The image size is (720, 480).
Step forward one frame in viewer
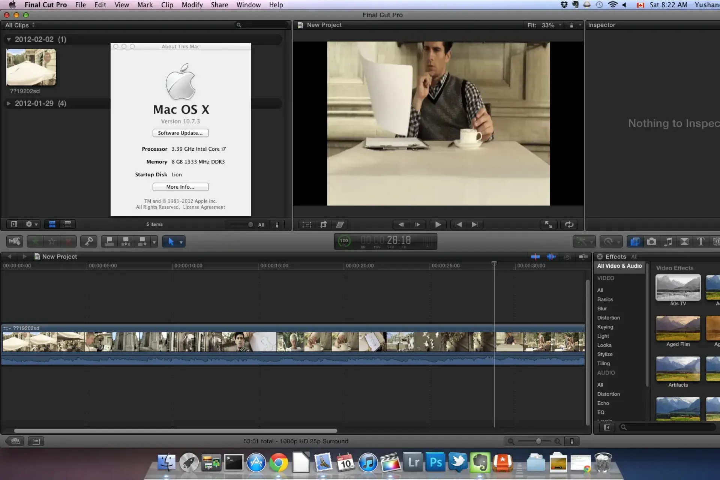click(417, 225)
